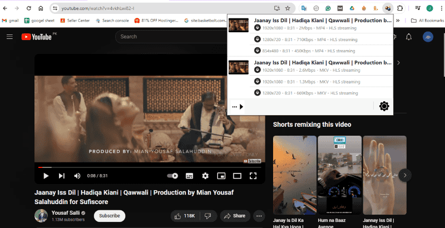Click the video progress bar

coord(150,167)
